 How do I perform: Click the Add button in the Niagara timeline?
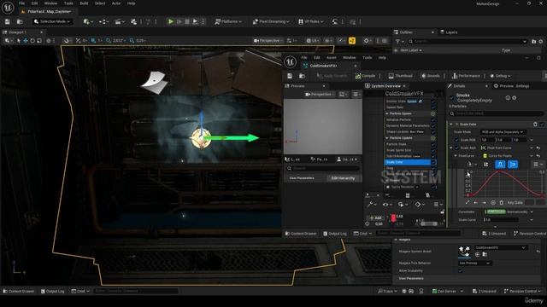coord(375,218)
